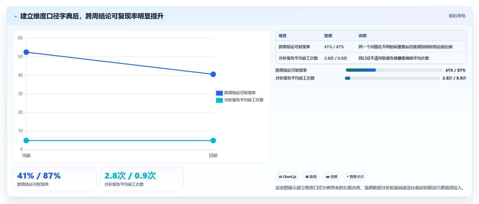The width and height of the screenshot is (479, 204).
Task: Click the cyan data point at 目标
Action: click(x=213, y=140)
